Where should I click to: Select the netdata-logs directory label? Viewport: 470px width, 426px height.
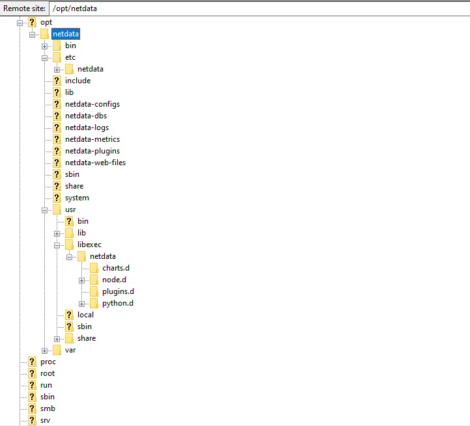coord(87,127)
